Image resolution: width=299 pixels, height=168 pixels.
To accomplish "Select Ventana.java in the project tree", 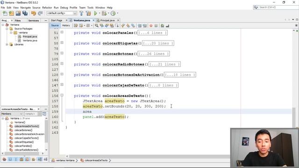I will (x=30, y=41).
